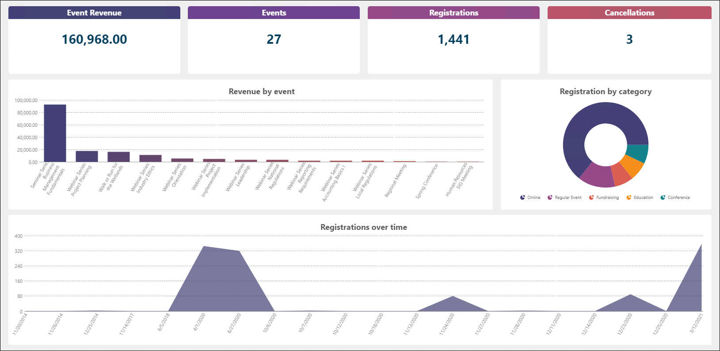720x351 pixels.
Task: Click the Project Planning webinar revenue bar
Action: (x=87, y=156)
